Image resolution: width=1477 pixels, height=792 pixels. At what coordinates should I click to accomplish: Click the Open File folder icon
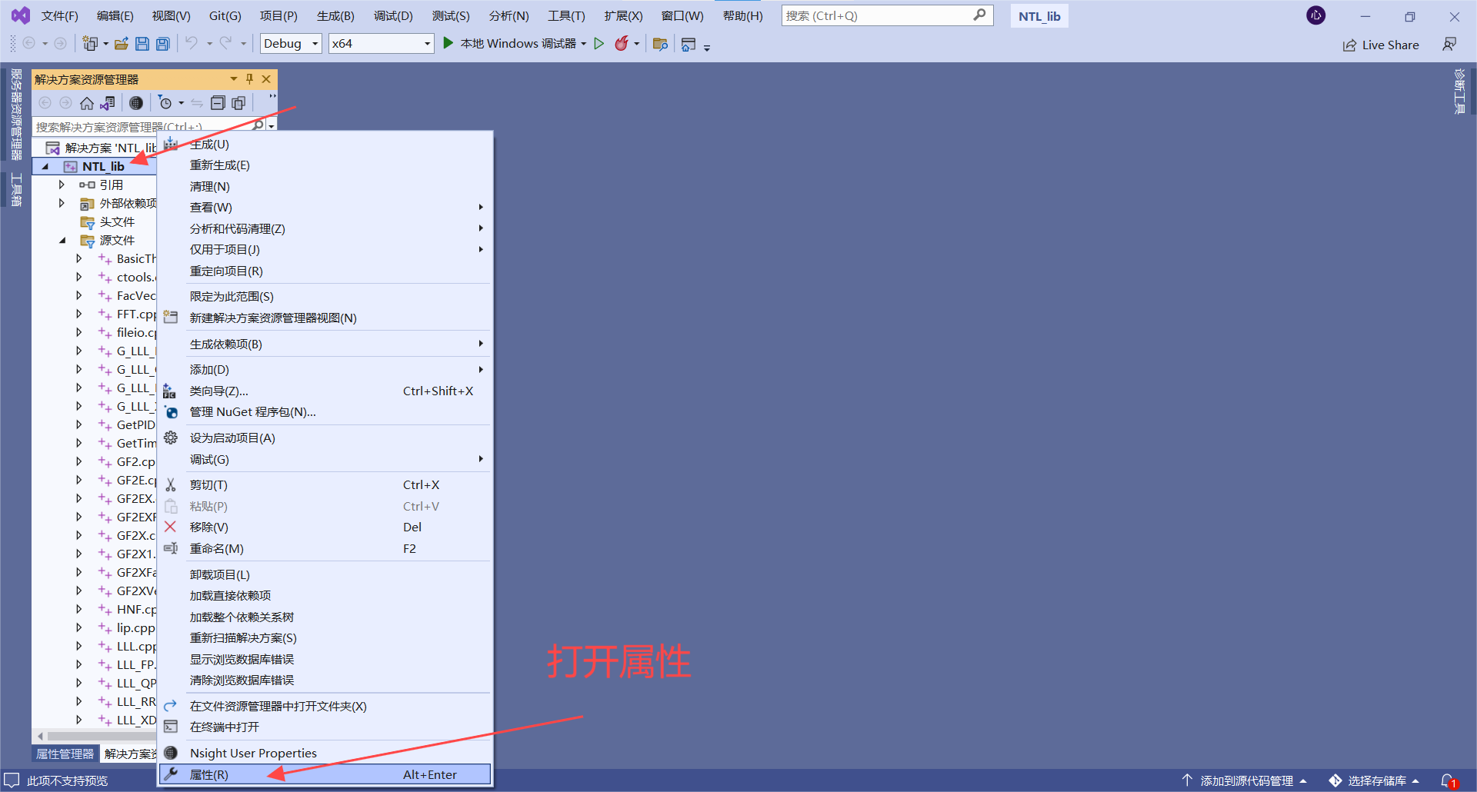point(122,44)
